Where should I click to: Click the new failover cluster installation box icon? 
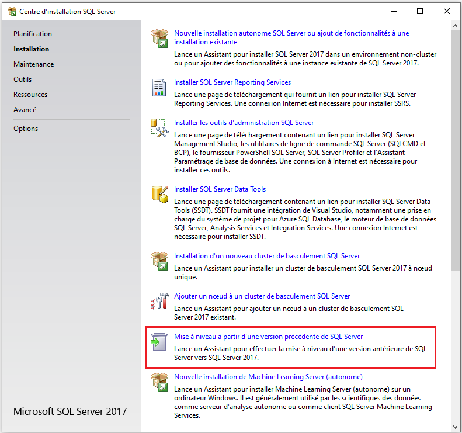[x=159, y=261]
